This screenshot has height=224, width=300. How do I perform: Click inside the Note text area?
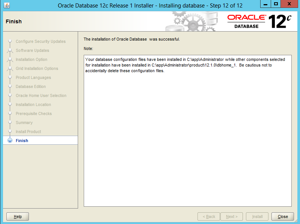[x=188, y=131]
